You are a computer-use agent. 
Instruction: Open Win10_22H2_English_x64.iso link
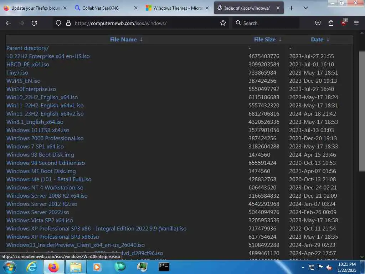click(42, 97)
